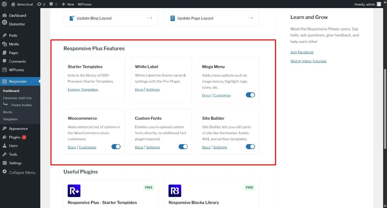Image resolution: width=387 pixels, height=208 pixels.
Task: Toggle the Custom Fonts feature switch
Action: (x=183, y=146)
